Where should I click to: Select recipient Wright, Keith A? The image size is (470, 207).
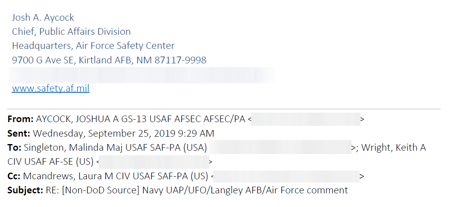point(393,147)
